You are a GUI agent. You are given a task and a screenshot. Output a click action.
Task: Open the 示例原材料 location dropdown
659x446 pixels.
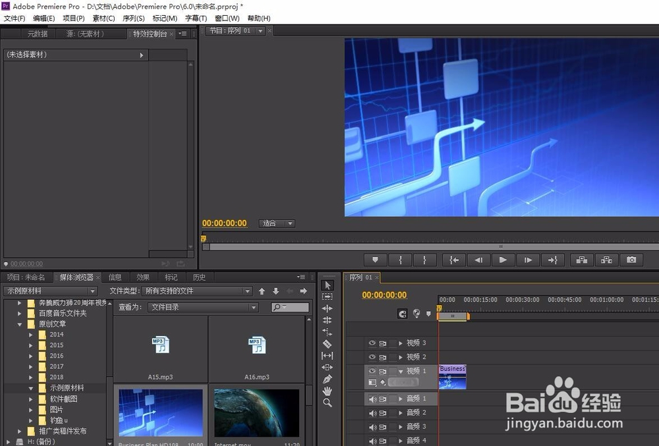(x=51, y=291)
